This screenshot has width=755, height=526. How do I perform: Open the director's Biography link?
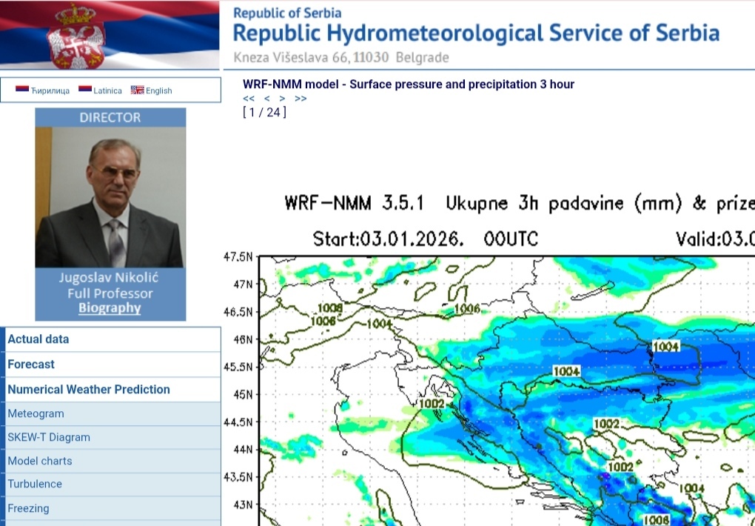tap(110, 308)
